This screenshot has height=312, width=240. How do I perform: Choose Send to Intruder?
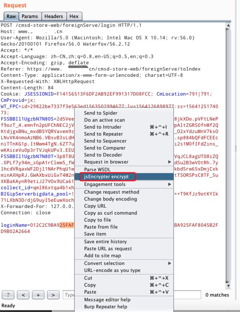[x=124, y=127]
